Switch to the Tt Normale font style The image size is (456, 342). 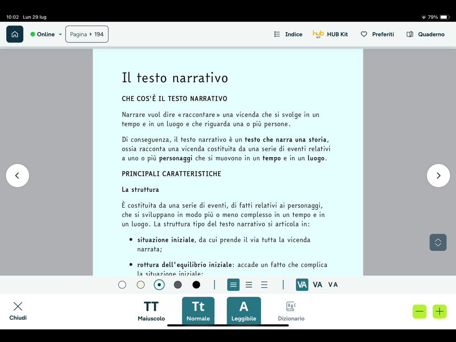coord(198,310)
